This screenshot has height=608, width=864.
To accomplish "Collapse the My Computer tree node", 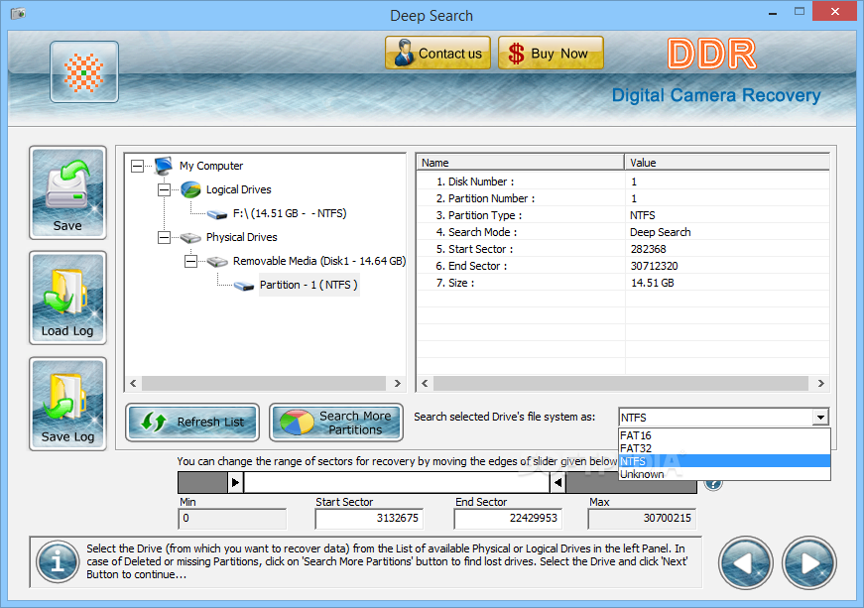I will (137, 166).
